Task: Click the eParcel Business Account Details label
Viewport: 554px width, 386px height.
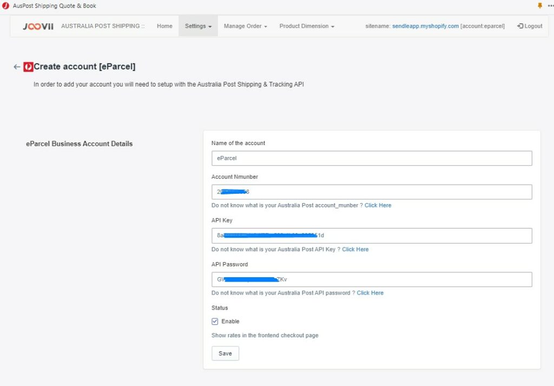Action: pos(79,143)
